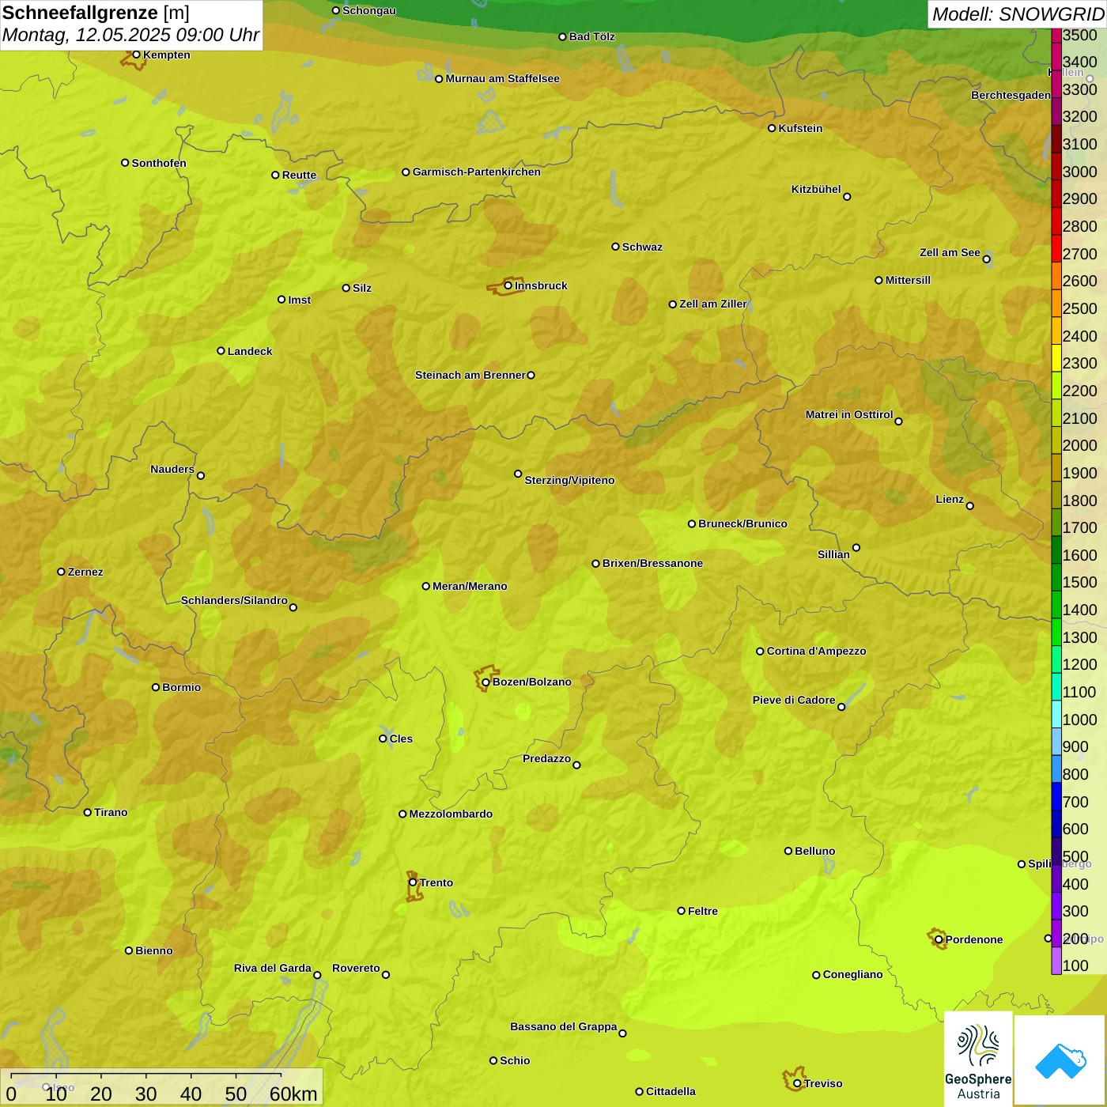Click the 1500 legend value
This screenshot has width=1107, height=1107.
pyautogui.click(x=1079, y=582)
